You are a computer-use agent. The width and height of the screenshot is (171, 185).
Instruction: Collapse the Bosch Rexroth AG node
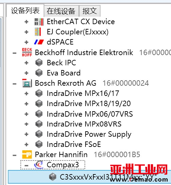(15, 84)
